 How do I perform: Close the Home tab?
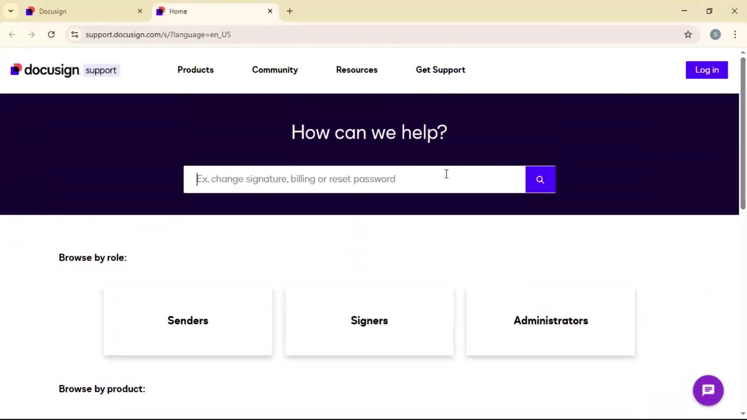point(270,11)
